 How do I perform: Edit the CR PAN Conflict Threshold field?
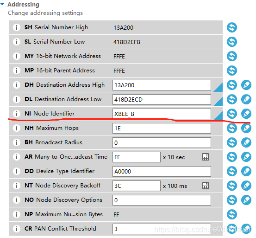click(x=162, y=229)
